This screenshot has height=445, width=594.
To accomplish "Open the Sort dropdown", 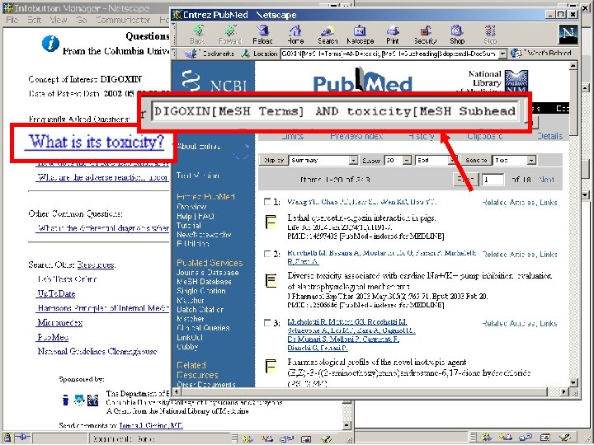I will tap(435, 160).
